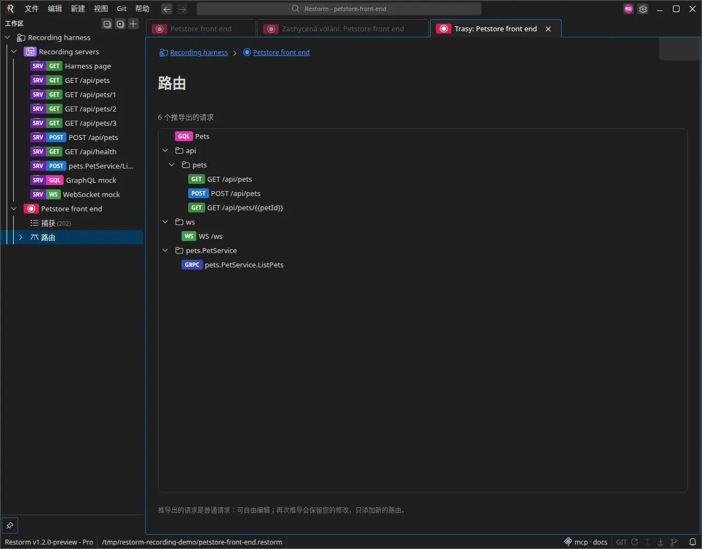Screen dimensions: 702x549
Task: Switch to Zachycená volání: Petstore front end tab
Action: pyautogui.click(x=343, y=29)
